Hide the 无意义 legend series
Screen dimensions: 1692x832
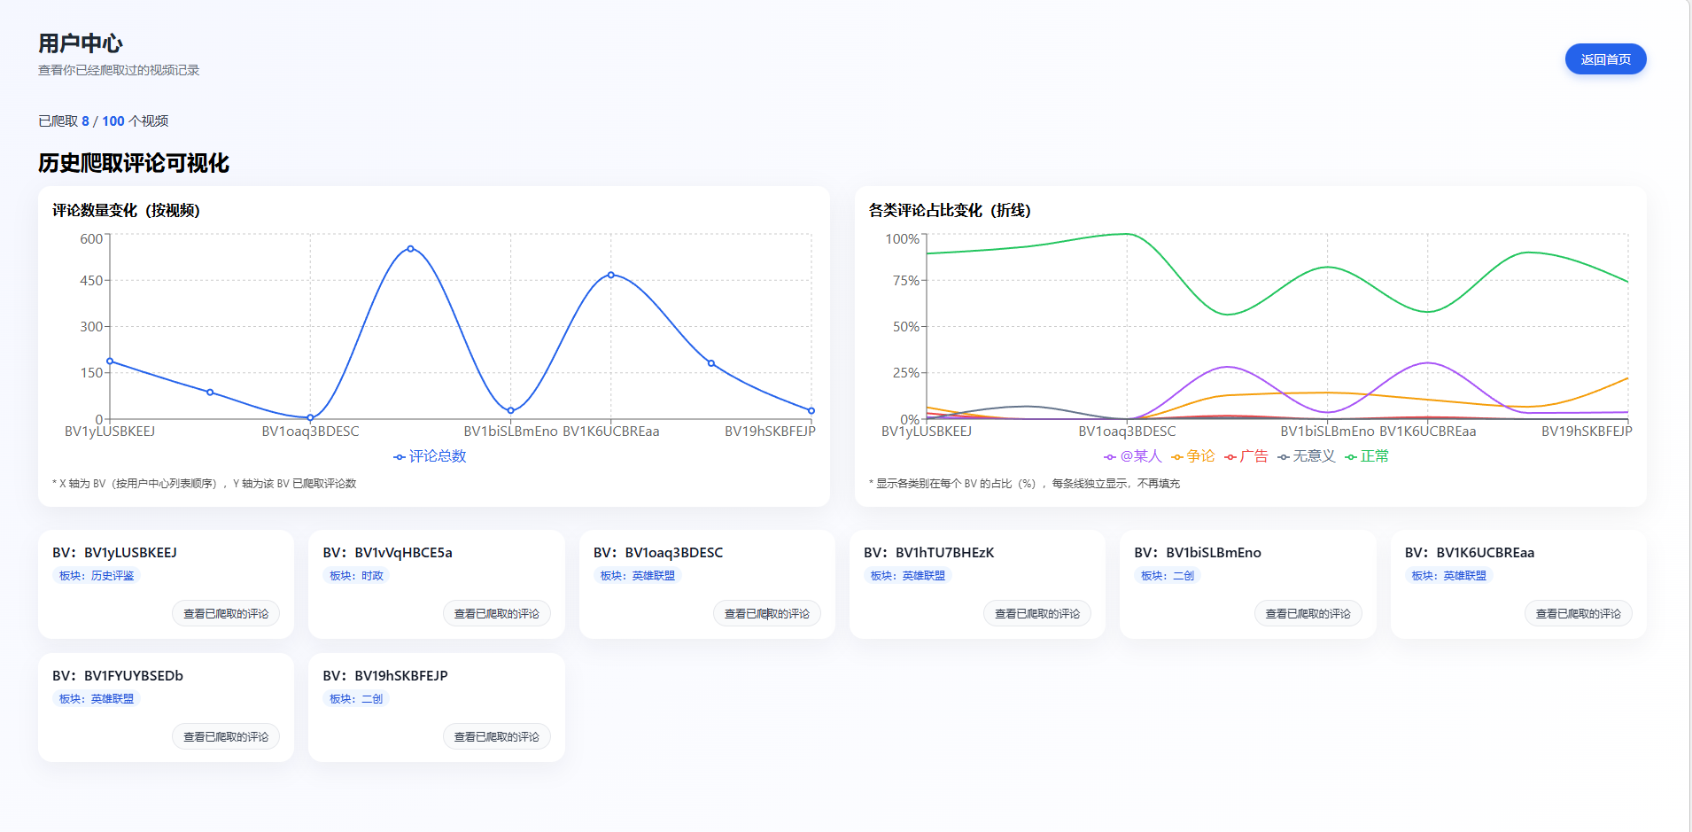[x=1306, y=456]
